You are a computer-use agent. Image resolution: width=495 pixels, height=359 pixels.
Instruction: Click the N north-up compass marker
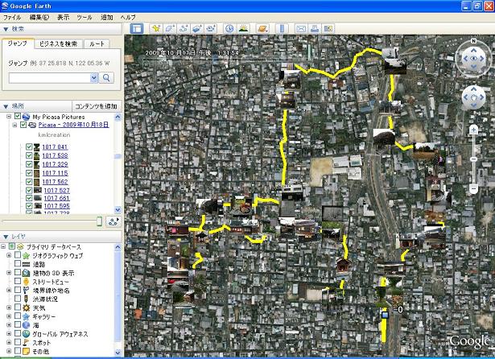pos(473,41)
